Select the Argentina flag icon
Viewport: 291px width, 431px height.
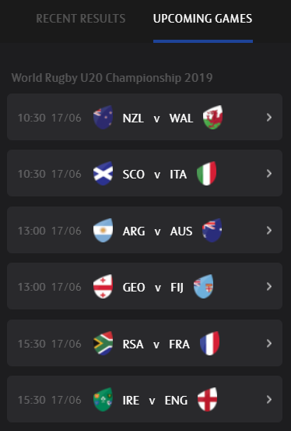(x=103, y=231)
